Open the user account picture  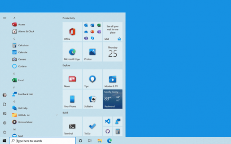pos(4,95)
